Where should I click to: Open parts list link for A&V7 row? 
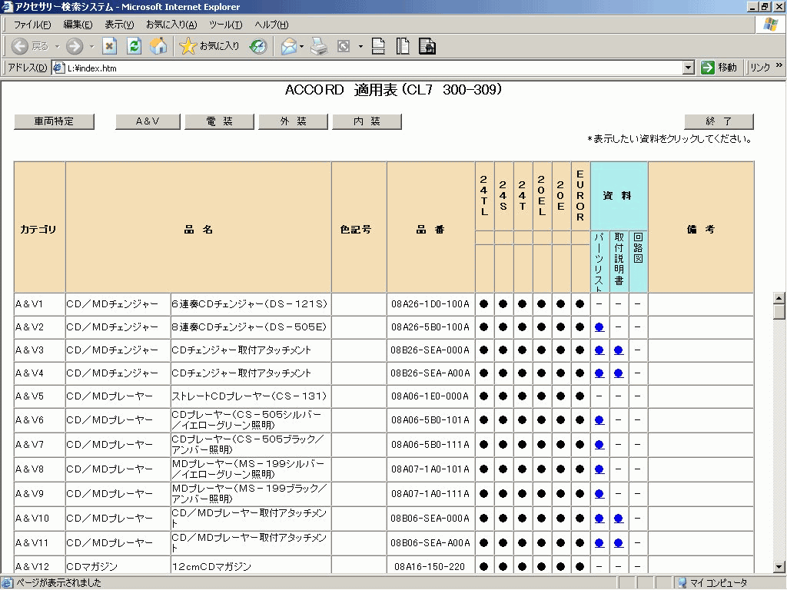pyautogui.click(x=599, y=445)
